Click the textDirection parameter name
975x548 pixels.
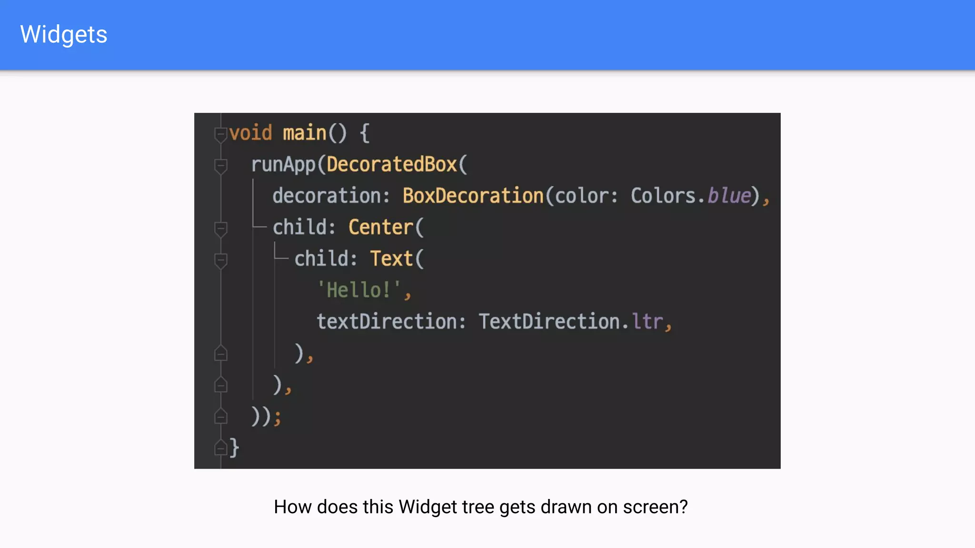point(386,322)
